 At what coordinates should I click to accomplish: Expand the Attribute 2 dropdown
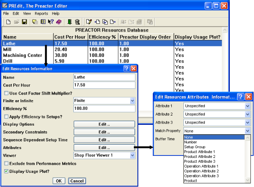248,114
